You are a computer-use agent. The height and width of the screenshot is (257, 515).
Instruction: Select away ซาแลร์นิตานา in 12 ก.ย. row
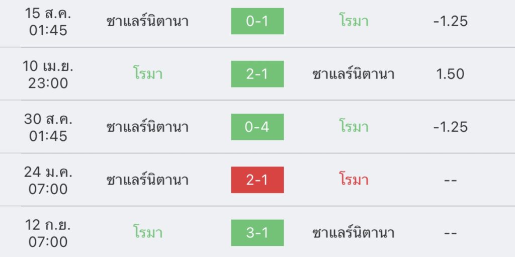click(x=354, y=233)
